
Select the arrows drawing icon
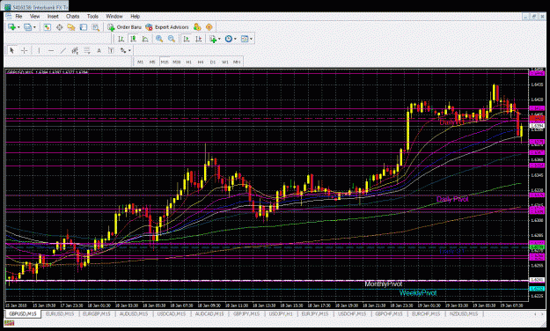click(x=123, y=50)
